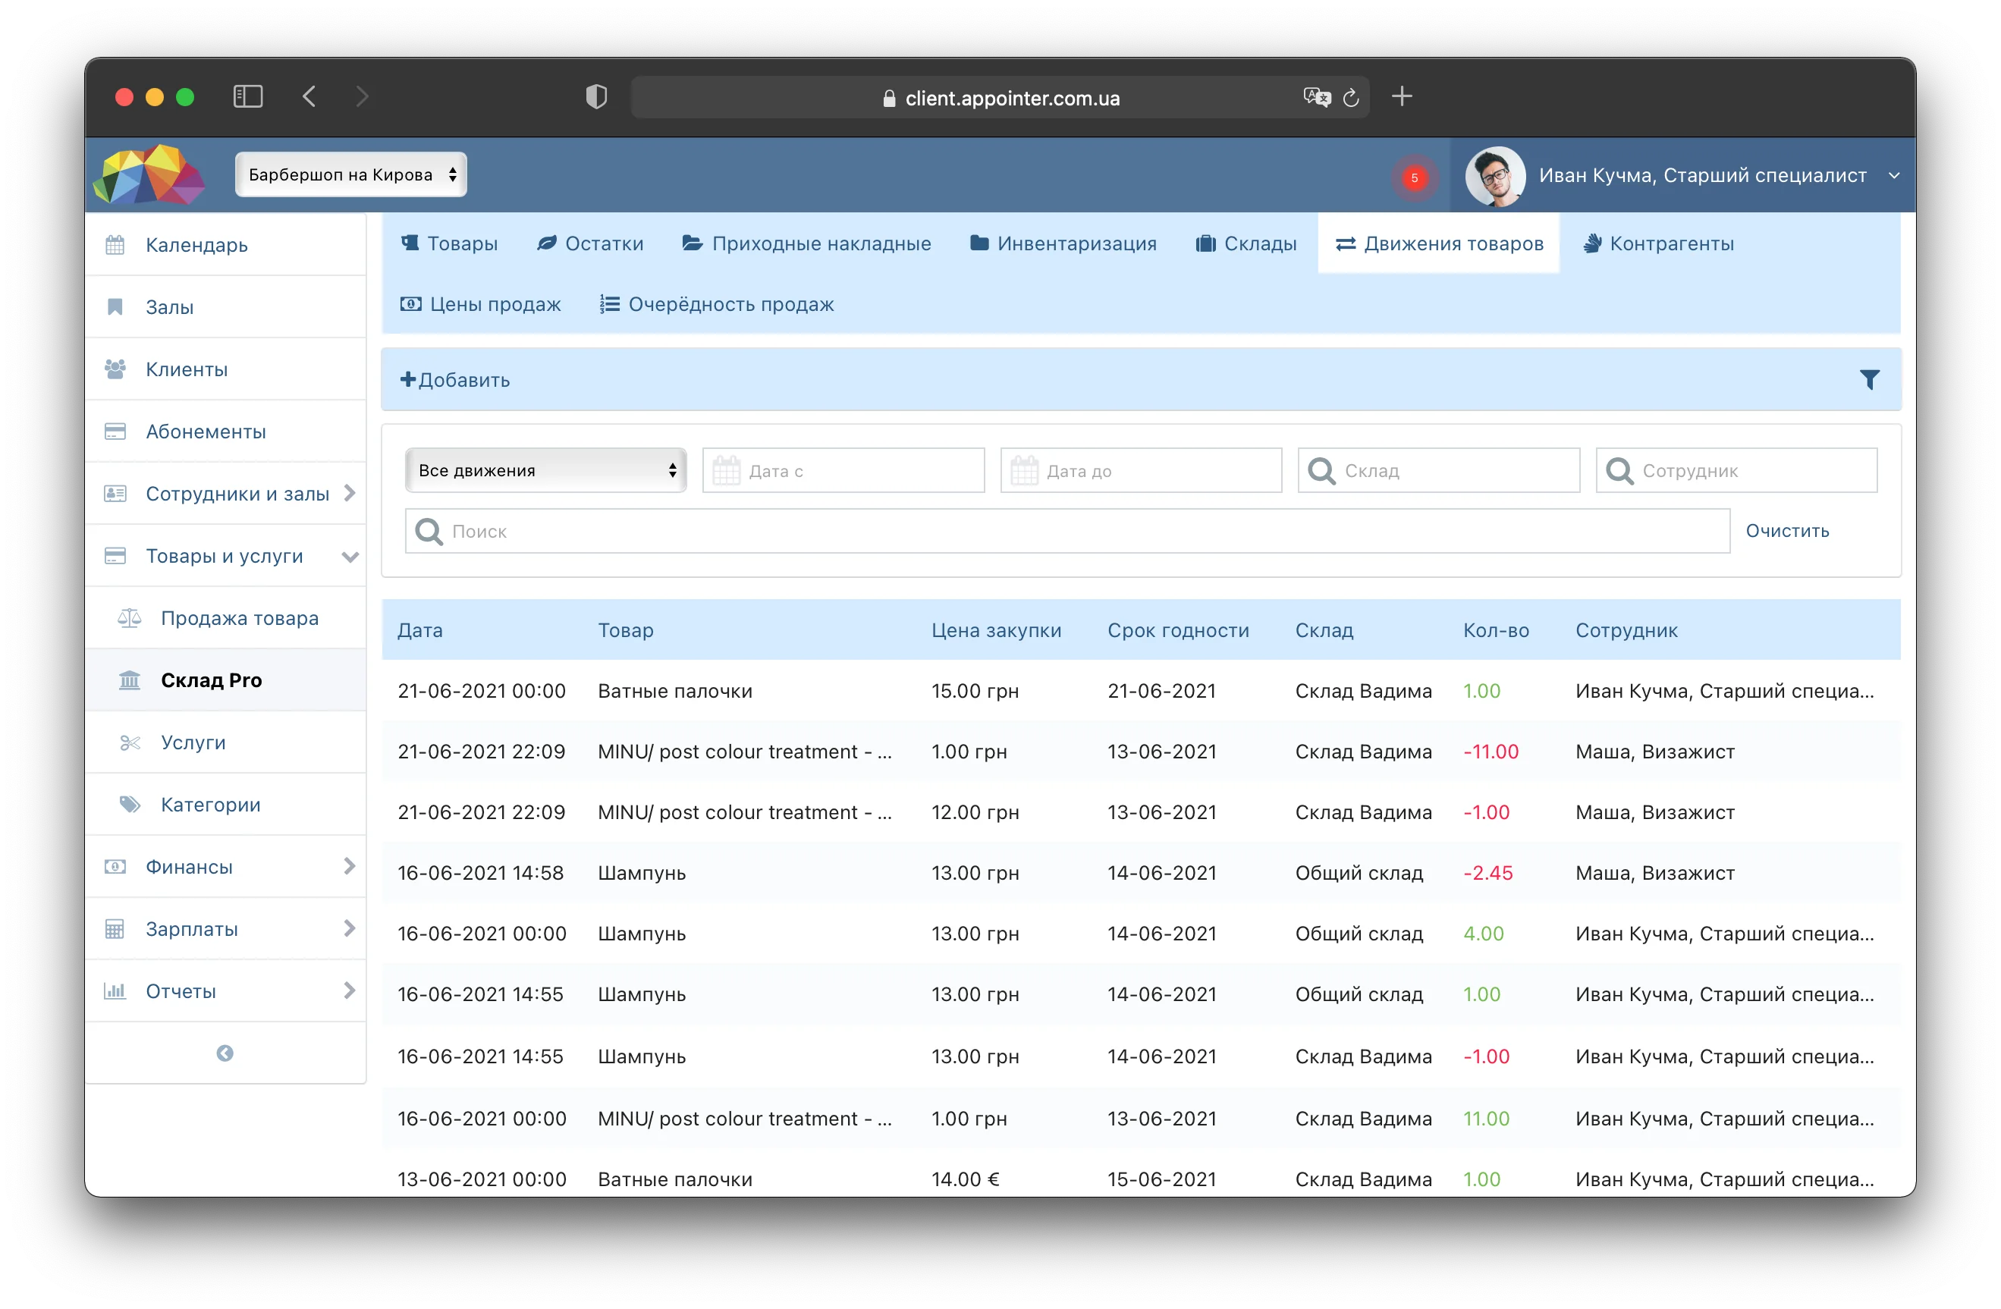Screen dimensions: 2001x1309
Task: Click the Дата с date field
Action: pos(843,470)
